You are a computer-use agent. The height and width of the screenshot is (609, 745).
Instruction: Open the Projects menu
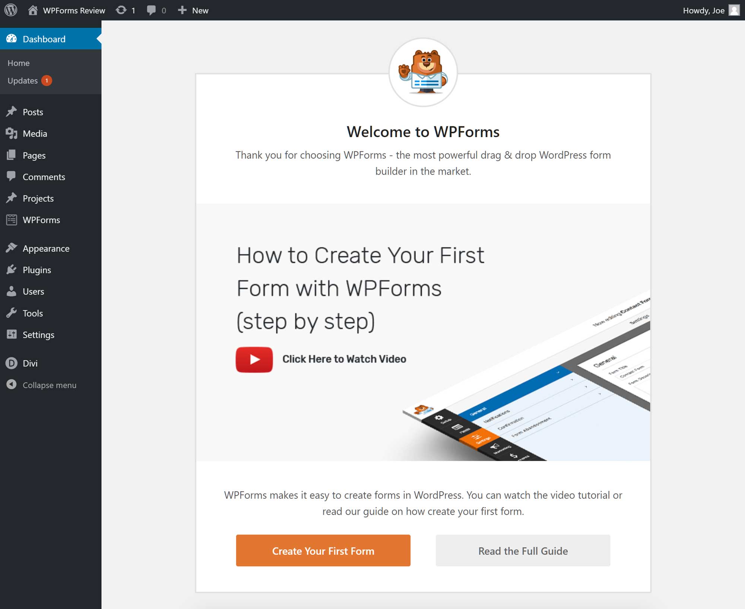(51, 198)
